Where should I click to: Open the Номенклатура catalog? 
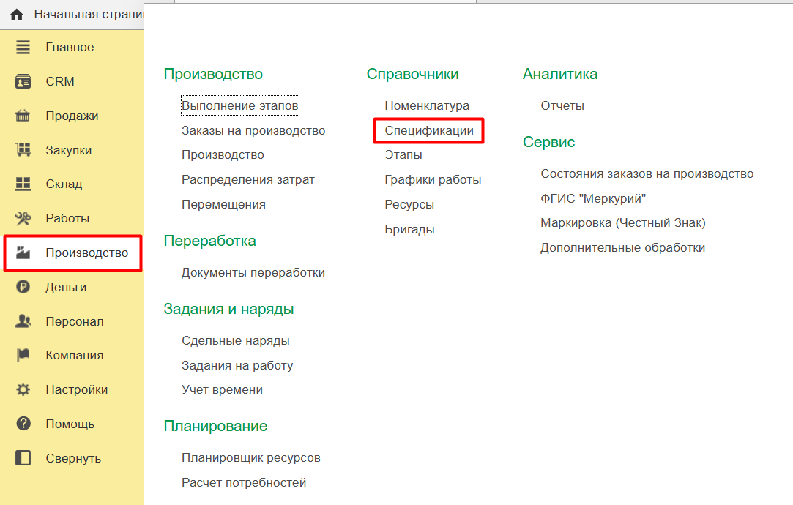(x=427, y=105)
